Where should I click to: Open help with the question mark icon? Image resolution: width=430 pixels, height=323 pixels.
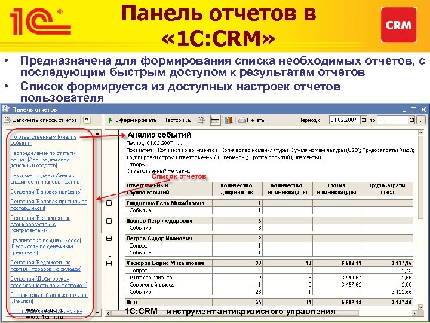[x=87, y=120]
